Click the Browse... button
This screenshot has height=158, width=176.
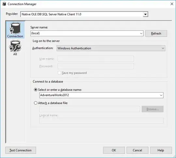(153, 109)
